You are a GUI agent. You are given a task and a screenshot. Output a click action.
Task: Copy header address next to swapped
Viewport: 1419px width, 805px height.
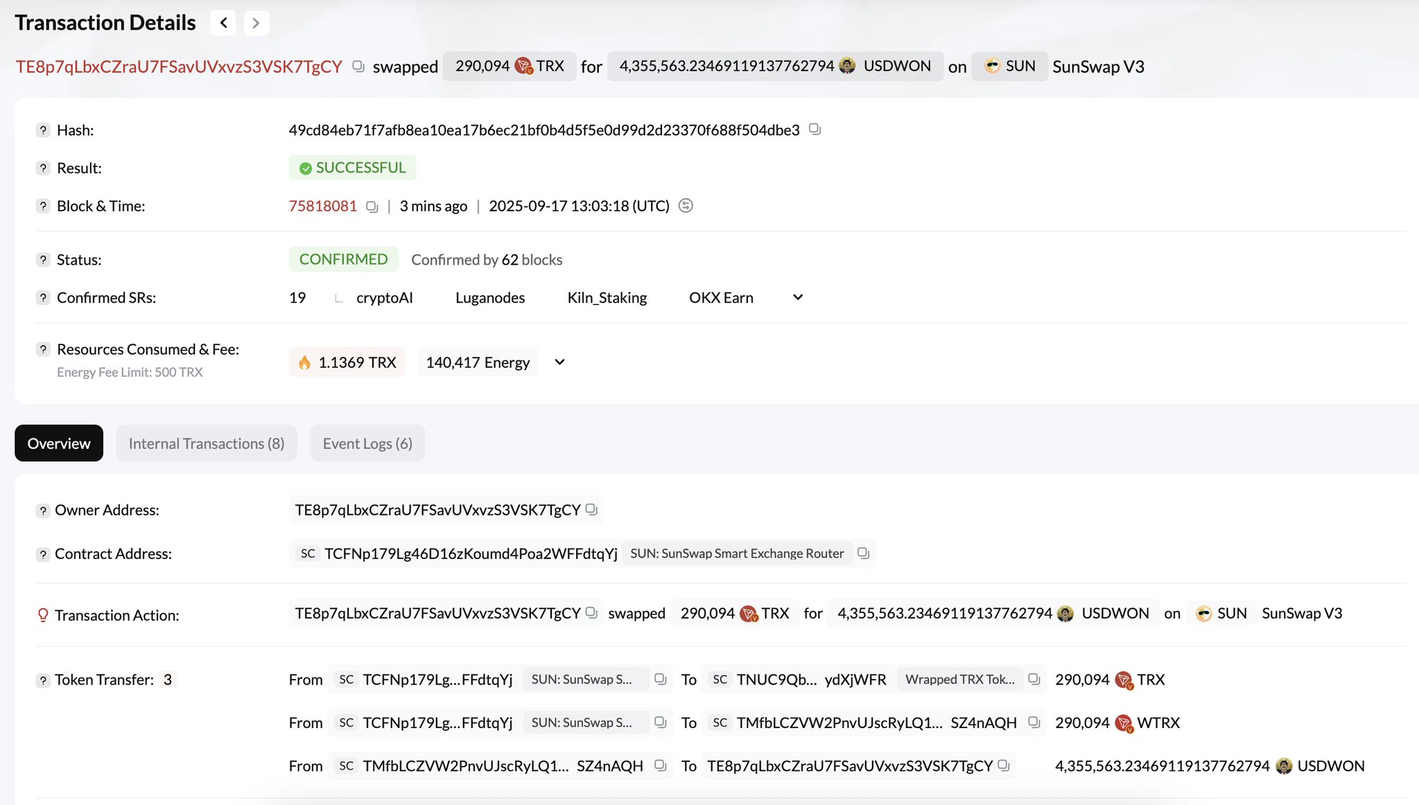tap(358, 67)
